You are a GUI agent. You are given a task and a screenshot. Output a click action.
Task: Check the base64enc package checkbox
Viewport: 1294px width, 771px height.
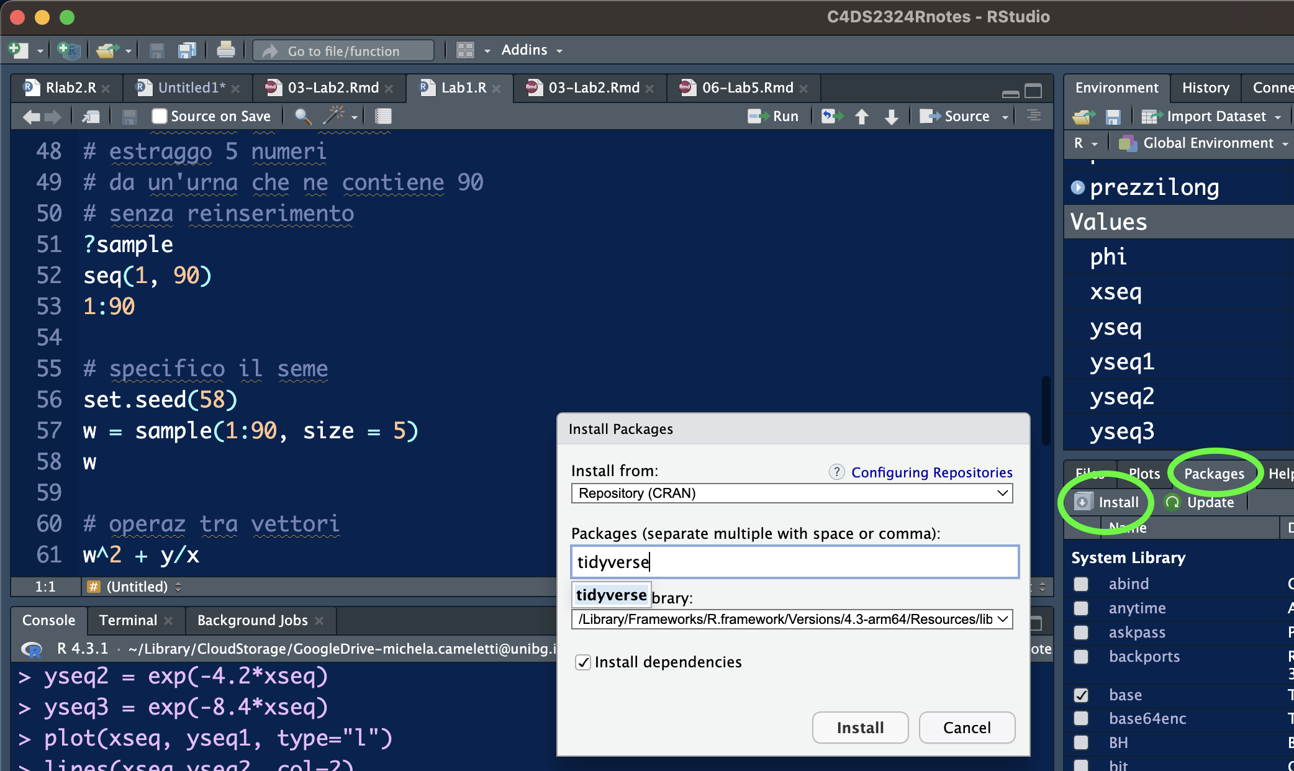click(x=1081, y=719)
